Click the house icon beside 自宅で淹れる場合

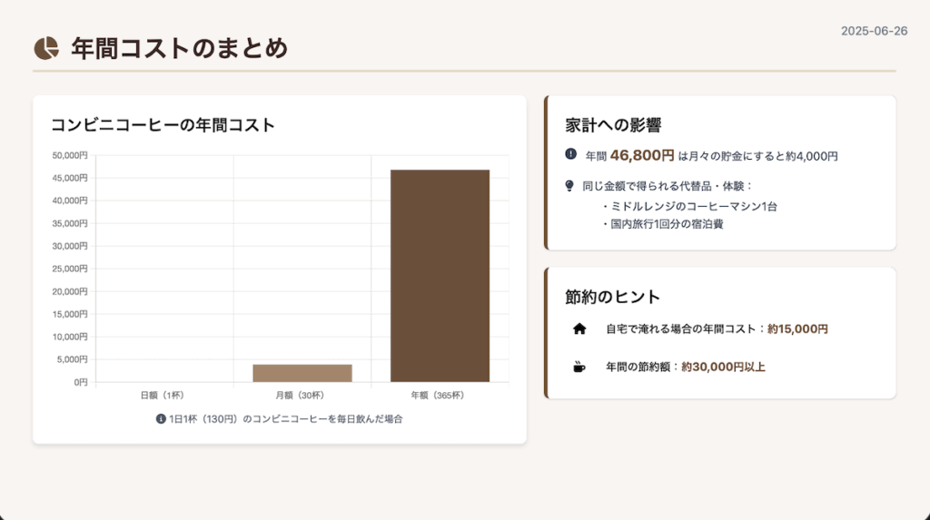tap(579, 329)
